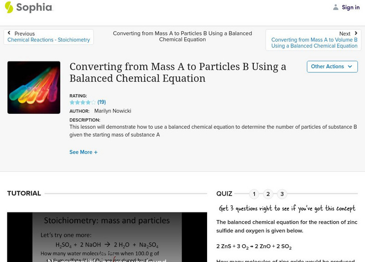
Task: Click author name Marilyn Nowicki
Action: click(113, 111)
